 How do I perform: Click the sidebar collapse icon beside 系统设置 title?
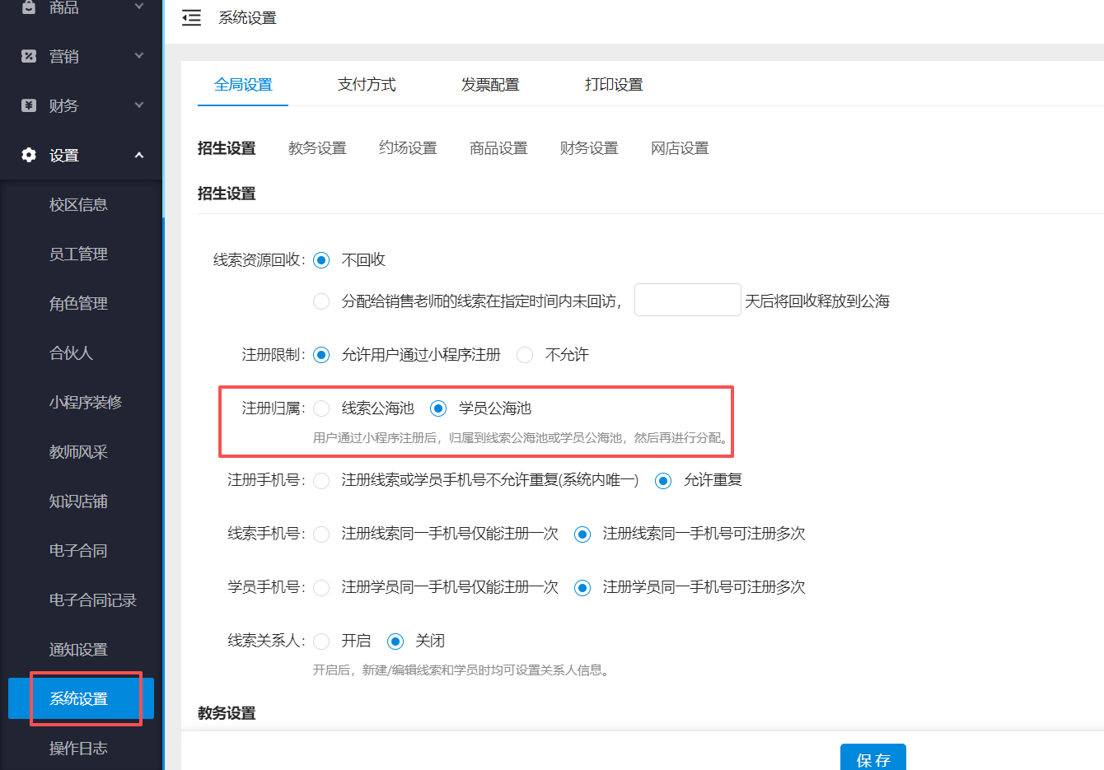click(x=191, y=17)
